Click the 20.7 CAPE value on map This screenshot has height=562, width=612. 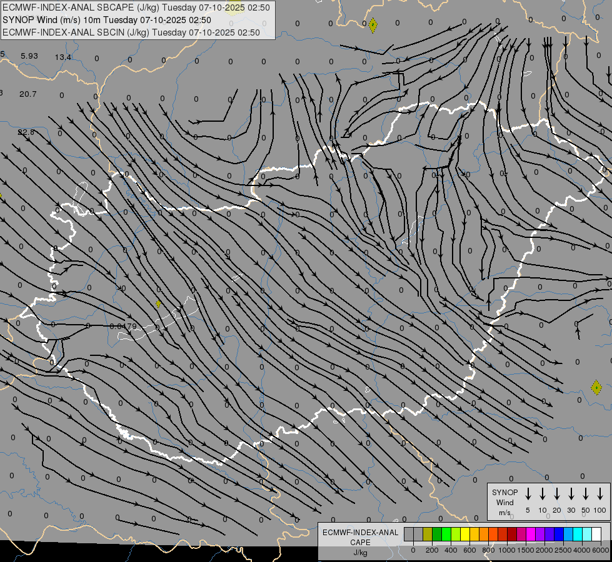tap(28, 94)
